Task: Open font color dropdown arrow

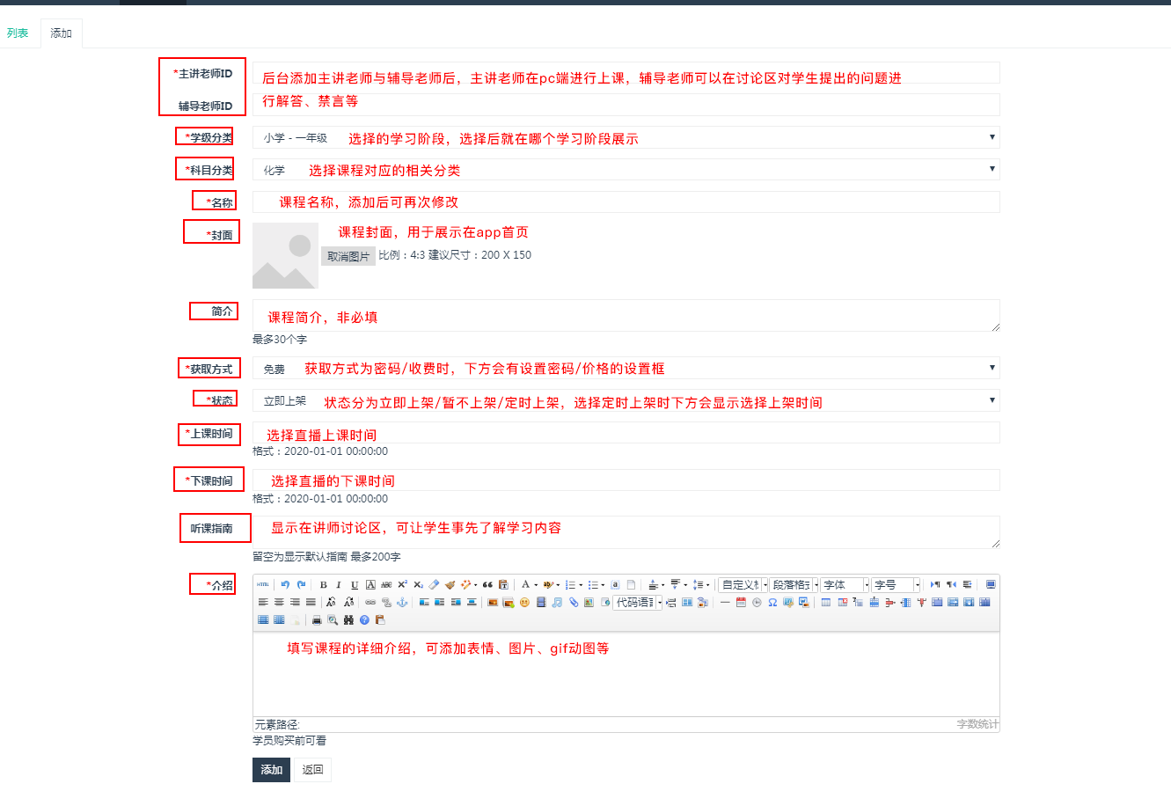Action: tap(536, 585)
